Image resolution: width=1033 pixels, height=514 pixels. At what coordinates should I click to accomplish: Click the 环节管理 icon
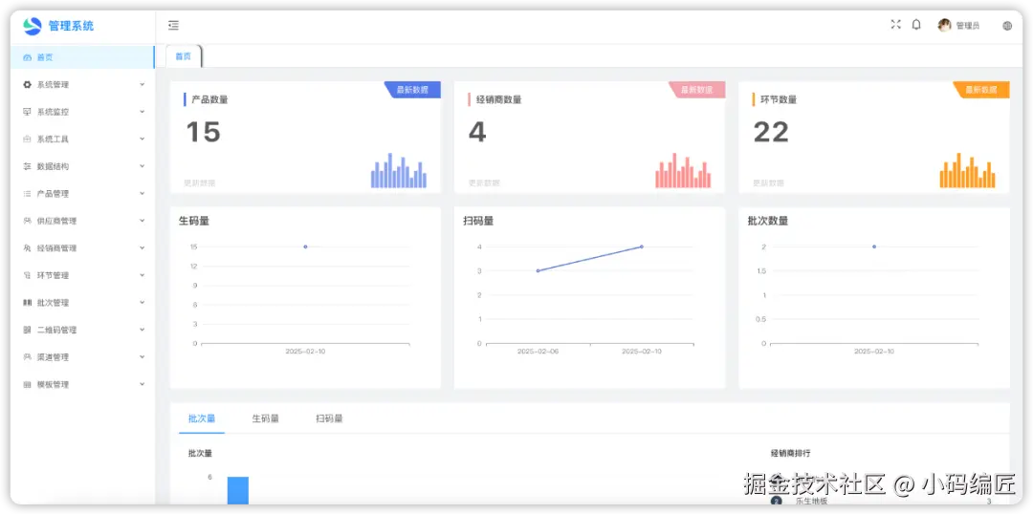tap(27, 275)
